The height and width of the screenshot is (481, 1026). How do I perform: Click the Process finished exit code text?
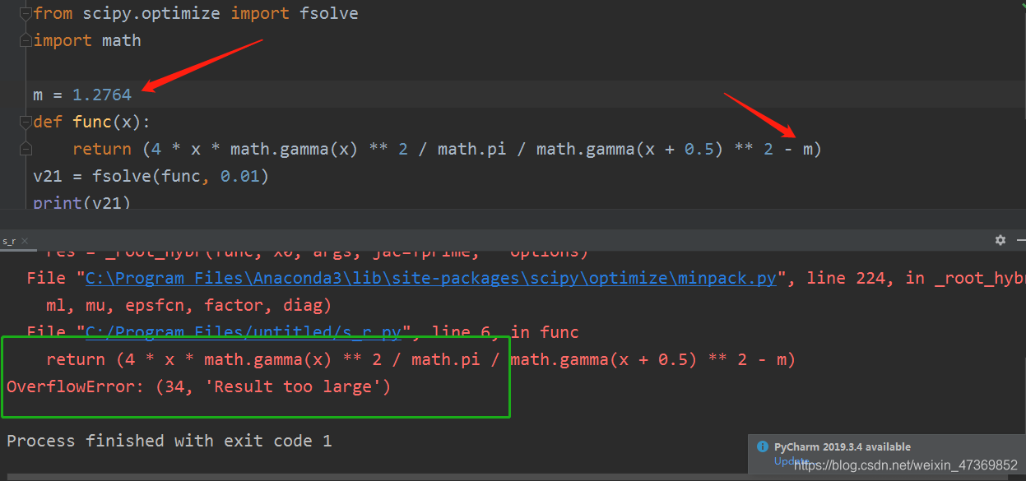[165, 441]
